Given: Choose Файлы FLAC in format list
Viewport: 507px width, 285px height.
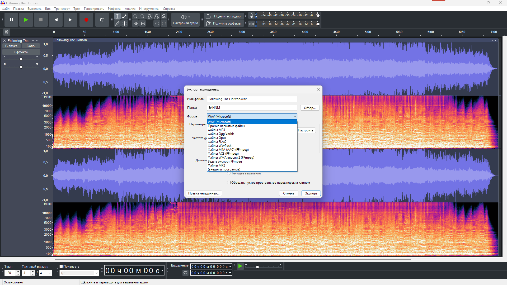Looking at the screenshot, I should coord(252,142).
